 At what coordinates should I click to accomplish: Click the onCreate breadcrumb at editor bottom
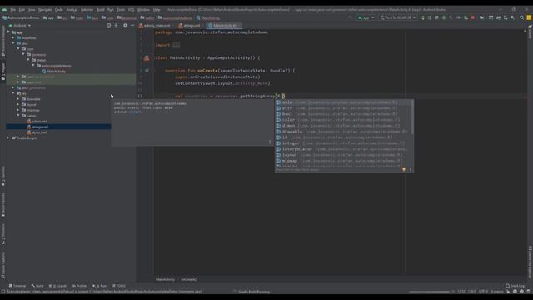(x=189, y=279)
